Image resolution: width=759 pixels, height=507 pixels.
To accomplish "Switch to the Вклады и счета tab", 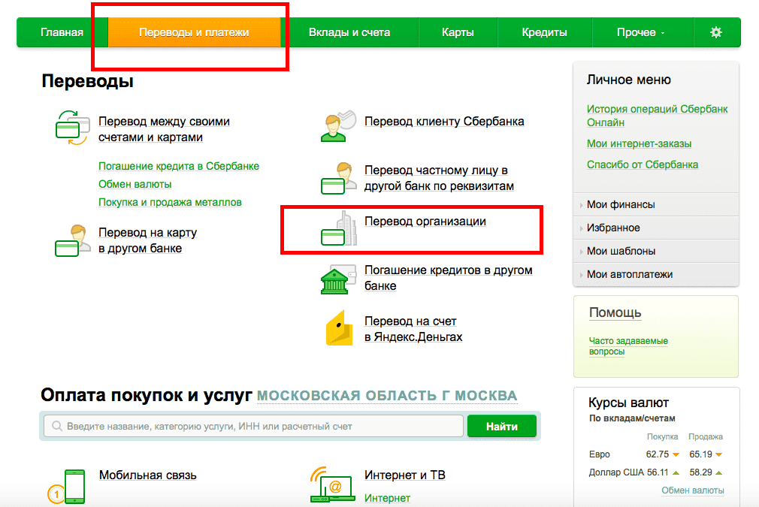I will [x=349, y=32].
